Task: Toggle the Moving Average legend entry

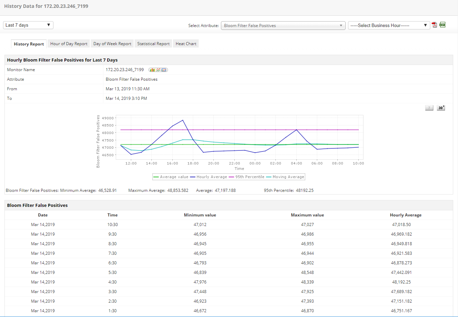Action: coord(285,177)
